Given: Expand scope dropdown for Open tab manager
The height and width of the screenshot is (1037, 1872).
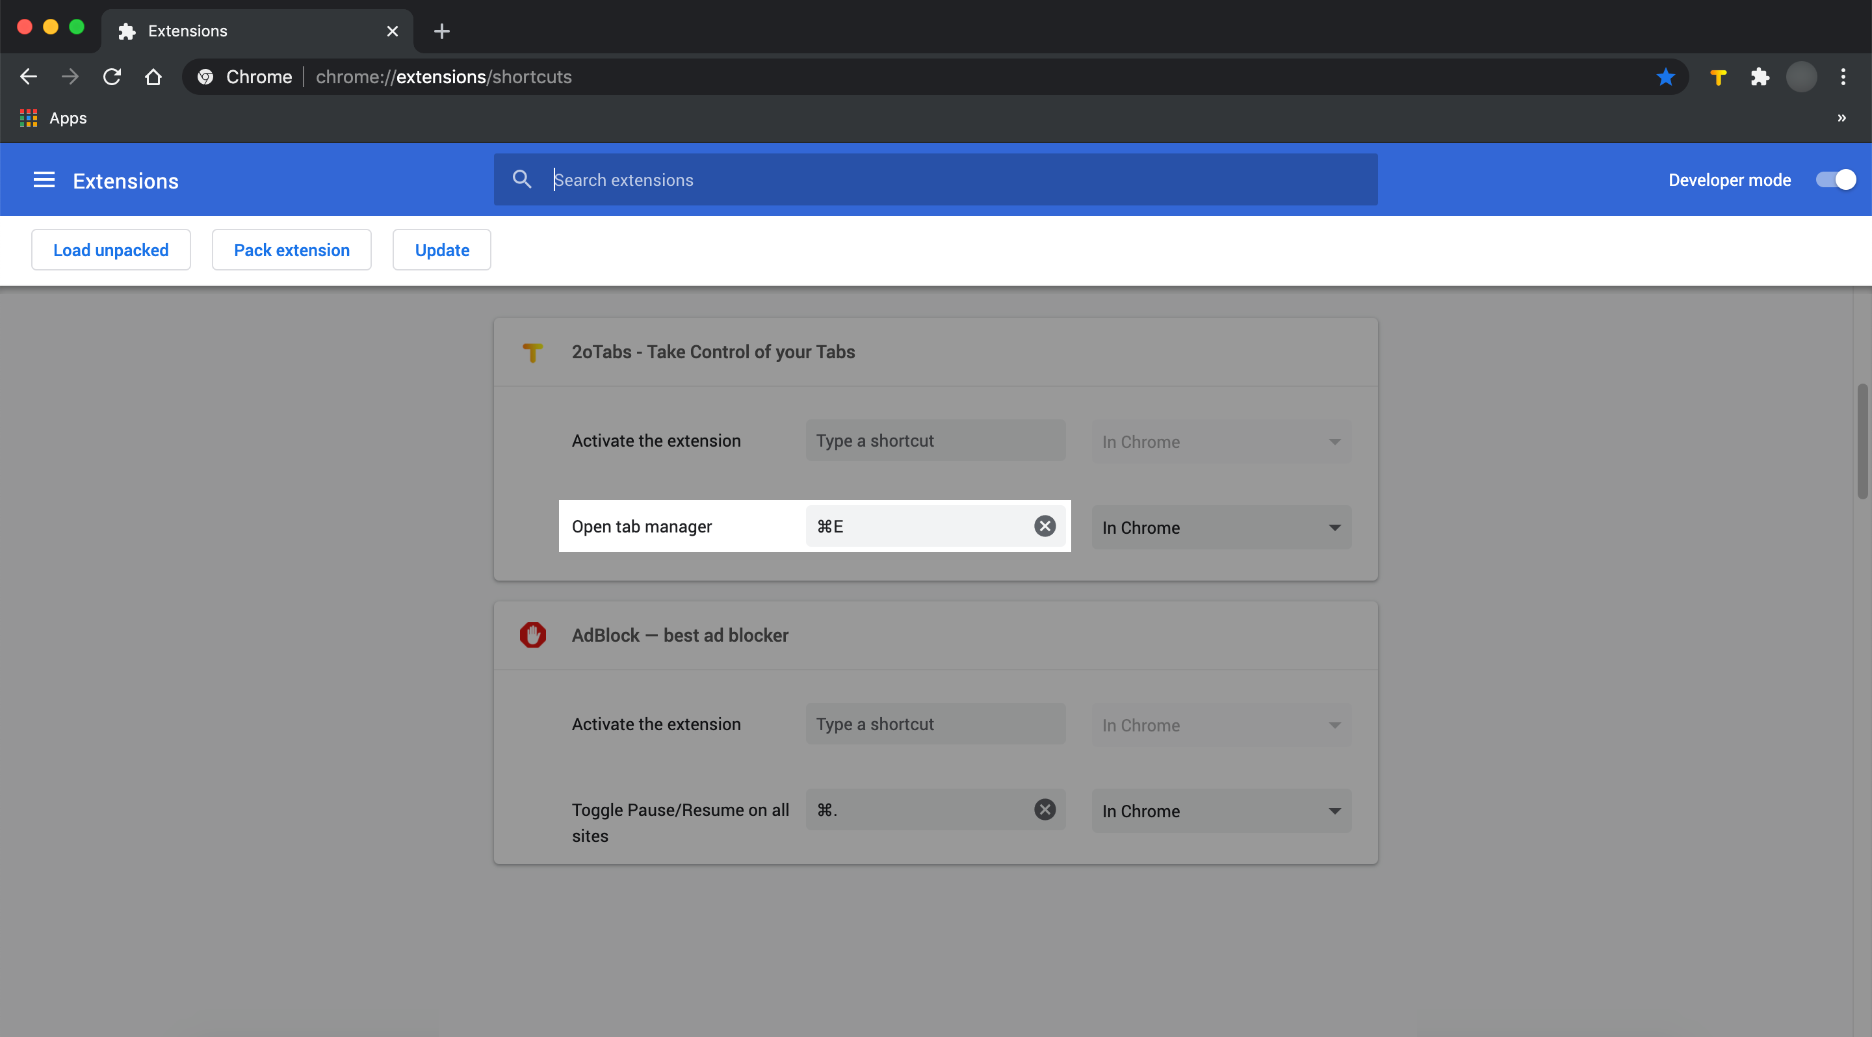Looking at the screenshot, I should click(1221, 527).
